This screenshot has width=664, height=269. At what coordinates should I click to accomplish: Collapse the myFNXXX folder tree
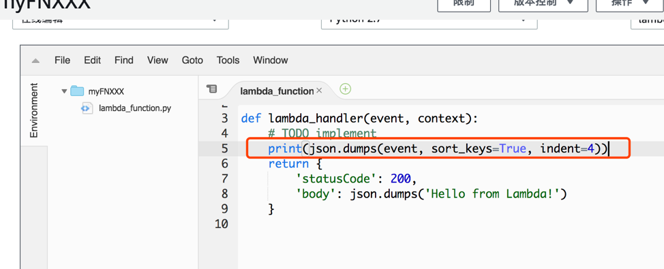coord(64,91)
